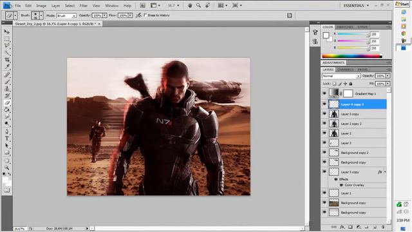Select the Horizontal Type tool

pos(7,139)
